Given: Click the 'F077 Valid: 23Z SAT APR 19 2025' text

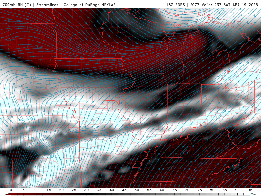Looking at the screenshot, I should [x=224, y=5].
